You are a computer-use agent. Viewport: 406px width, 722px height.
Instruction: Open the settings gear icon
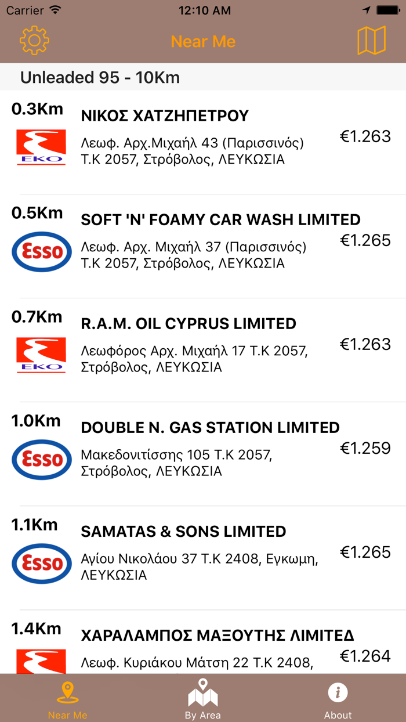pyautogui.click(x=34, y=41)
